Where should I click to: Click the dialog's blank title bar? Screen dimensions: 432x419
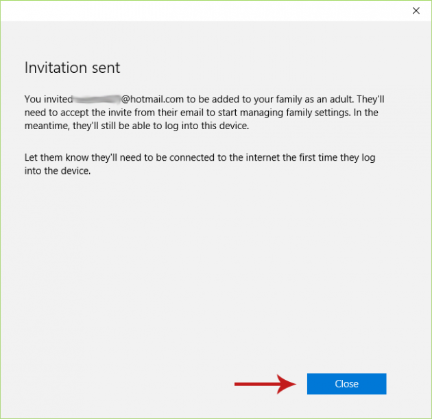(x=206, y=10)
